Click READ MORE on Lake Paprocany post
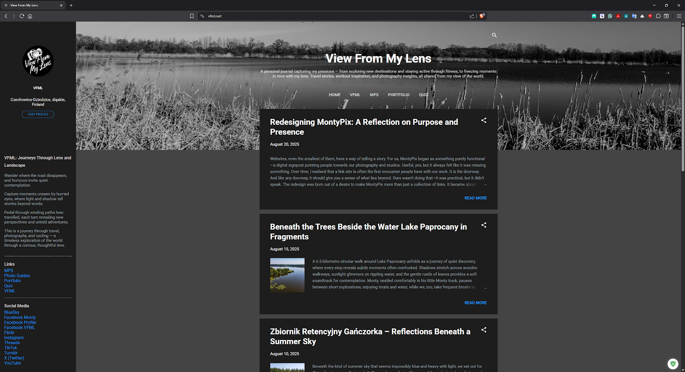Image resolution: width=685 pixels, height=372 pixels. click(476, 303)
